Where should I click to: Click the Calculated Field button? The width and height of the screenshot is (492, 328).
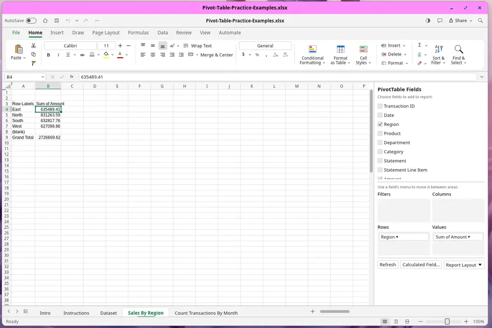coord(421,265)
